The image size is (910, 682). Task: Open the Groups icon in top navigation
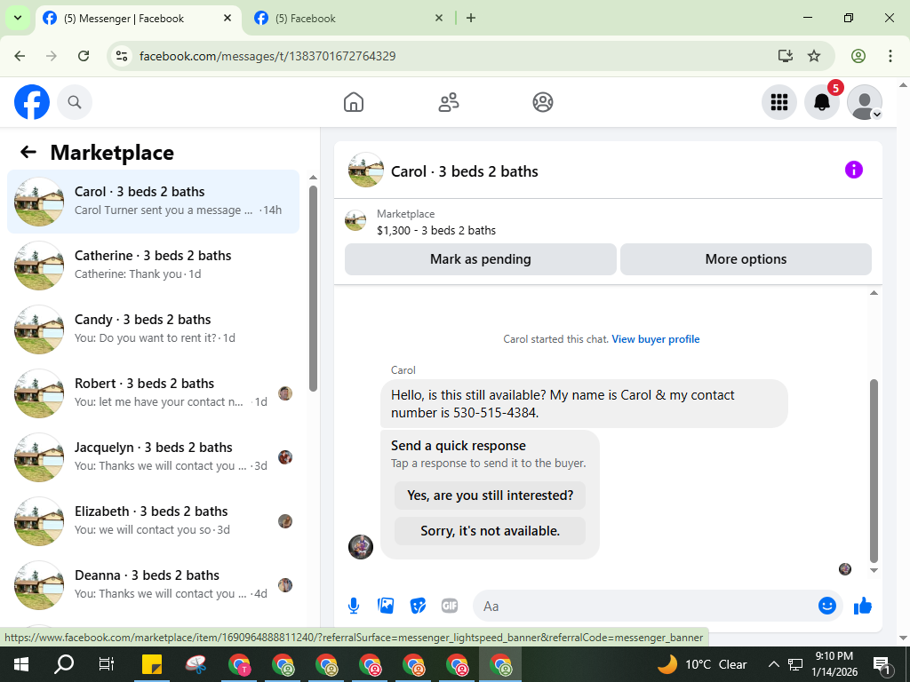[543, 102]
